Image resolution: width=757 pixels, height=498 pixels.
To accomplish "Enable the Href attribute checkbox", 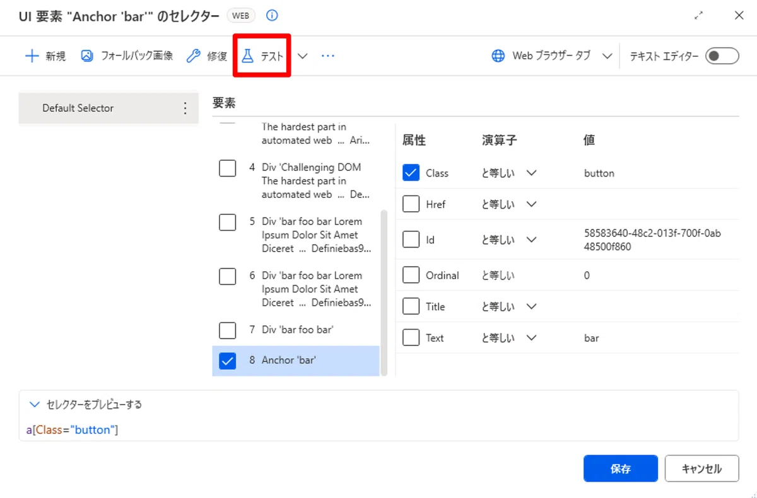I will [411, 204].
